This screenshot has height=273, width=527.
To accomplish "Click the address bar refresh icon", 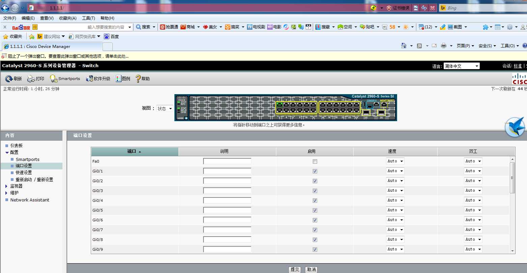I will 424,8.
